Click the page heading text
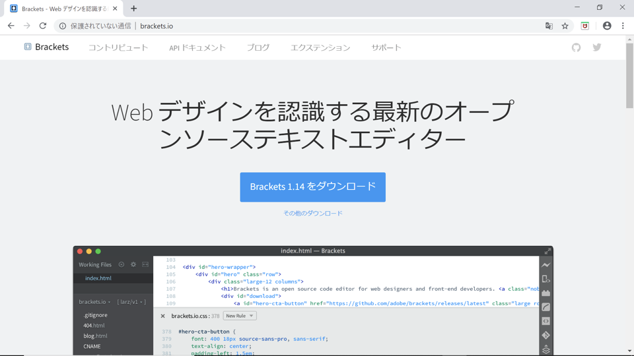This screenshot has width=634, height=356. pos(312,125)
